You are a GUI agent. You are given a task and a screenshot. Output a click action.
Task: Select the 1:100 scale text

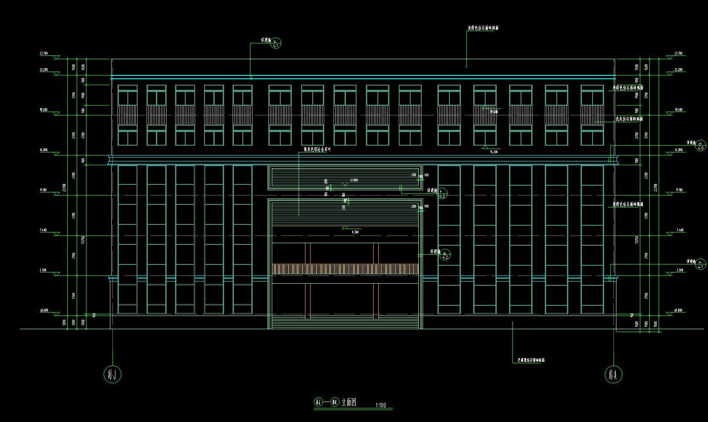pyautogui.click(x=380, y=405)
